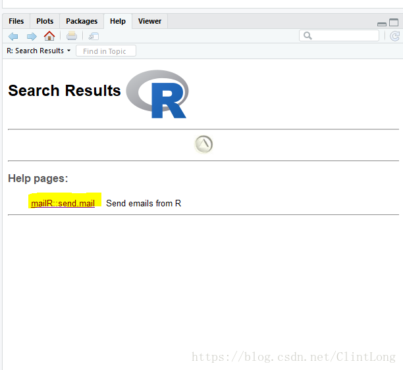Click the round arrow icon below heading
Viewport: 403px width, 370px height.
click(x=203, y=145)
